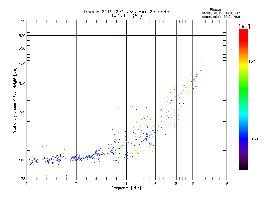Viewport: 266px width, 200px height.
Task: Click the '[deg]' colorbar unit label
Action: tap(244, 27)
